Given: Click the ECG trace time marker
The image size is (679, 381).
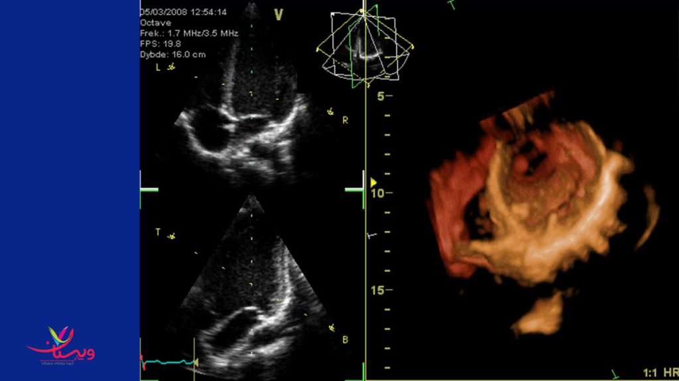Looking at the screenshot, I should click(194, 361).
